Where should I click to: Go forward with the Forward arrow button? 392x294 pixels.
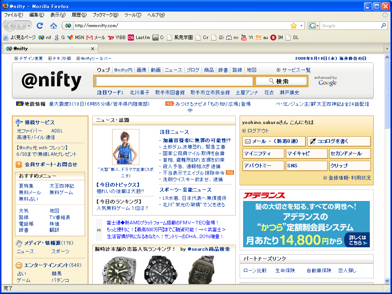21,26
